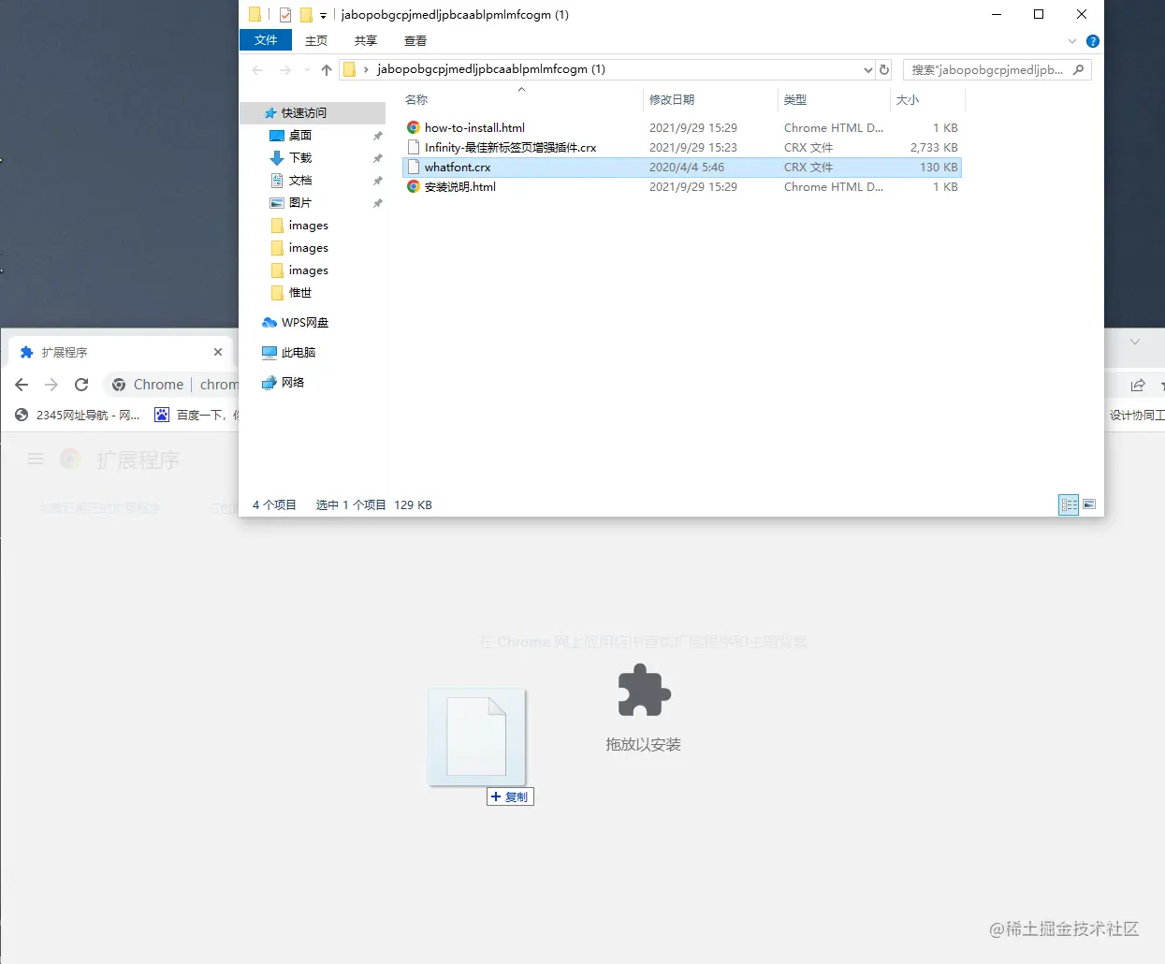1165x964 pixels.
Task: Expand the ribbon with the chevron
Action: point(1072,41)
